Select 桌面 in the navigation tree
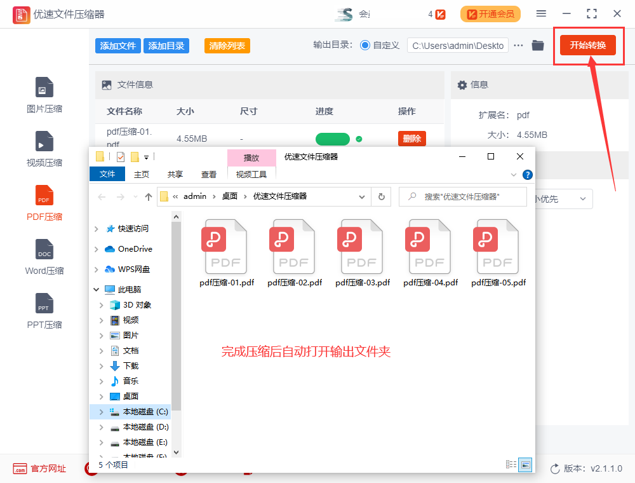 [130, 397]
